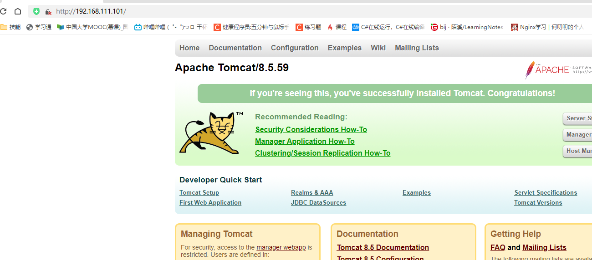Click the Developer Quick Start heading
The width and height of the screenshot is (592, 260).
[x=220, y=180]
